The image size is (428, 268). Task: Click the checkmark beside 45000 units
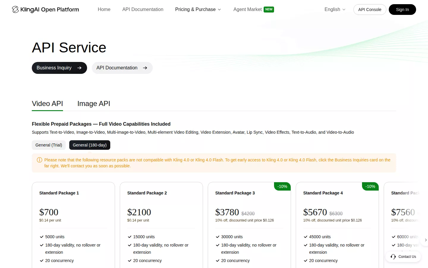[x=306, y=237]
